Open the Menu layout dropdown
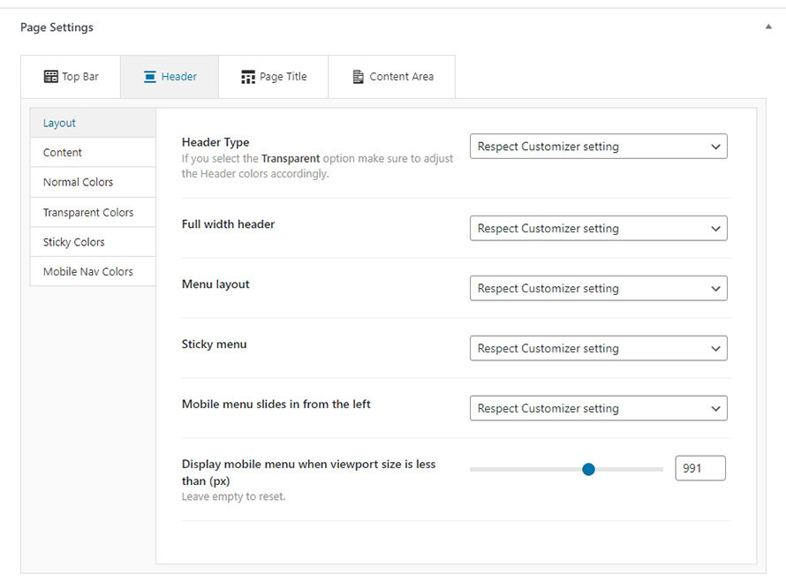 599,288
